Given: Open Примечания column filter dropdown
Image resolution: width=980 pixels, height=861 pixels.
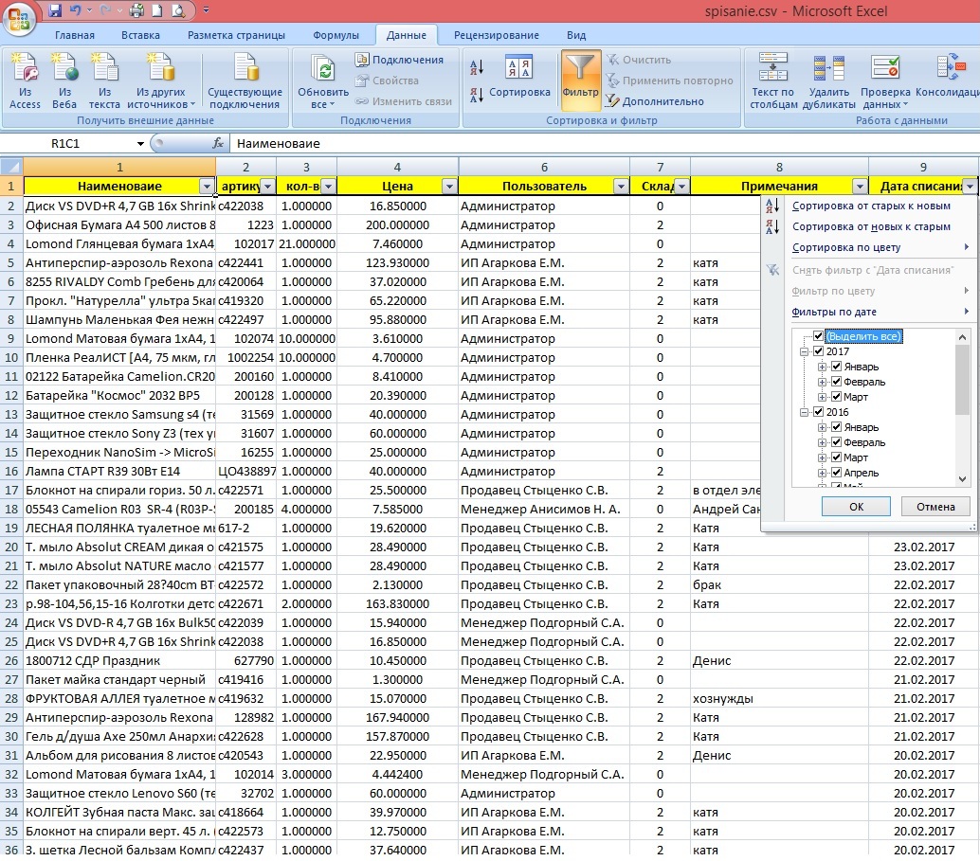Looking at the screenshot, I should tap(860, 187).
